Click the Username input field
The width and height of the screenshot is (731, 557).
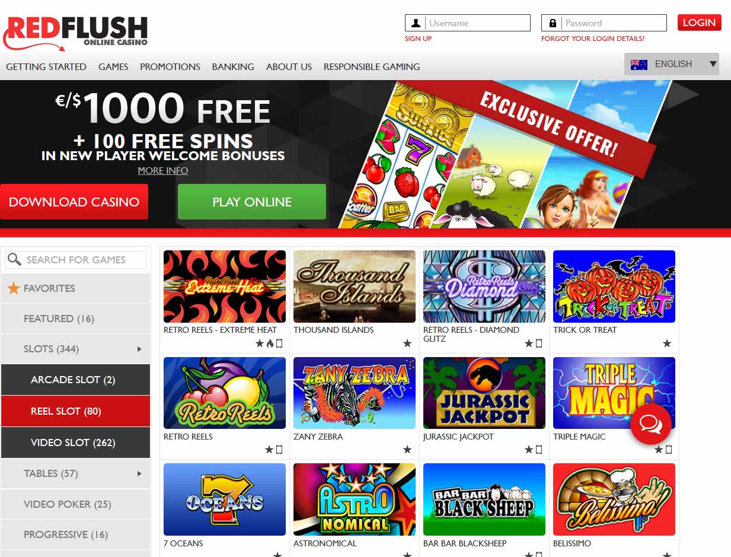(x=468, y=23)
